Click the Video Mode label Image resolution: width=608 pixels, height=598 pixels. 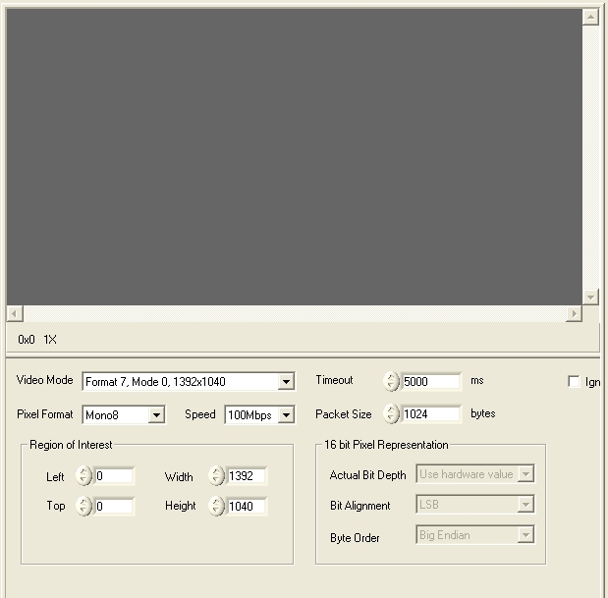pos(44,380)
